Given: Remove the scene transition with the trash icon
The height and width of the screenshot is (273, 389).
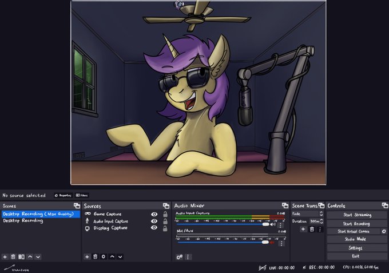Looking at the screenshot, I should [312, 229].
